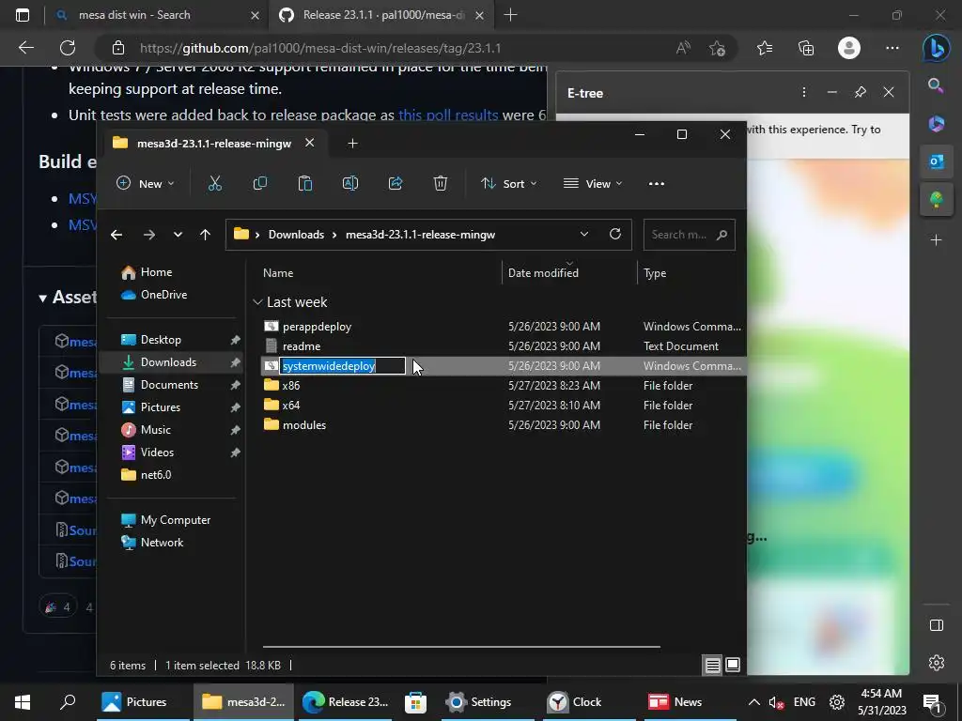The height and width of the screenshot is (721, 962).
Task: Sort by Name column header
Action: pyautogui.click(x=278, y=273)
